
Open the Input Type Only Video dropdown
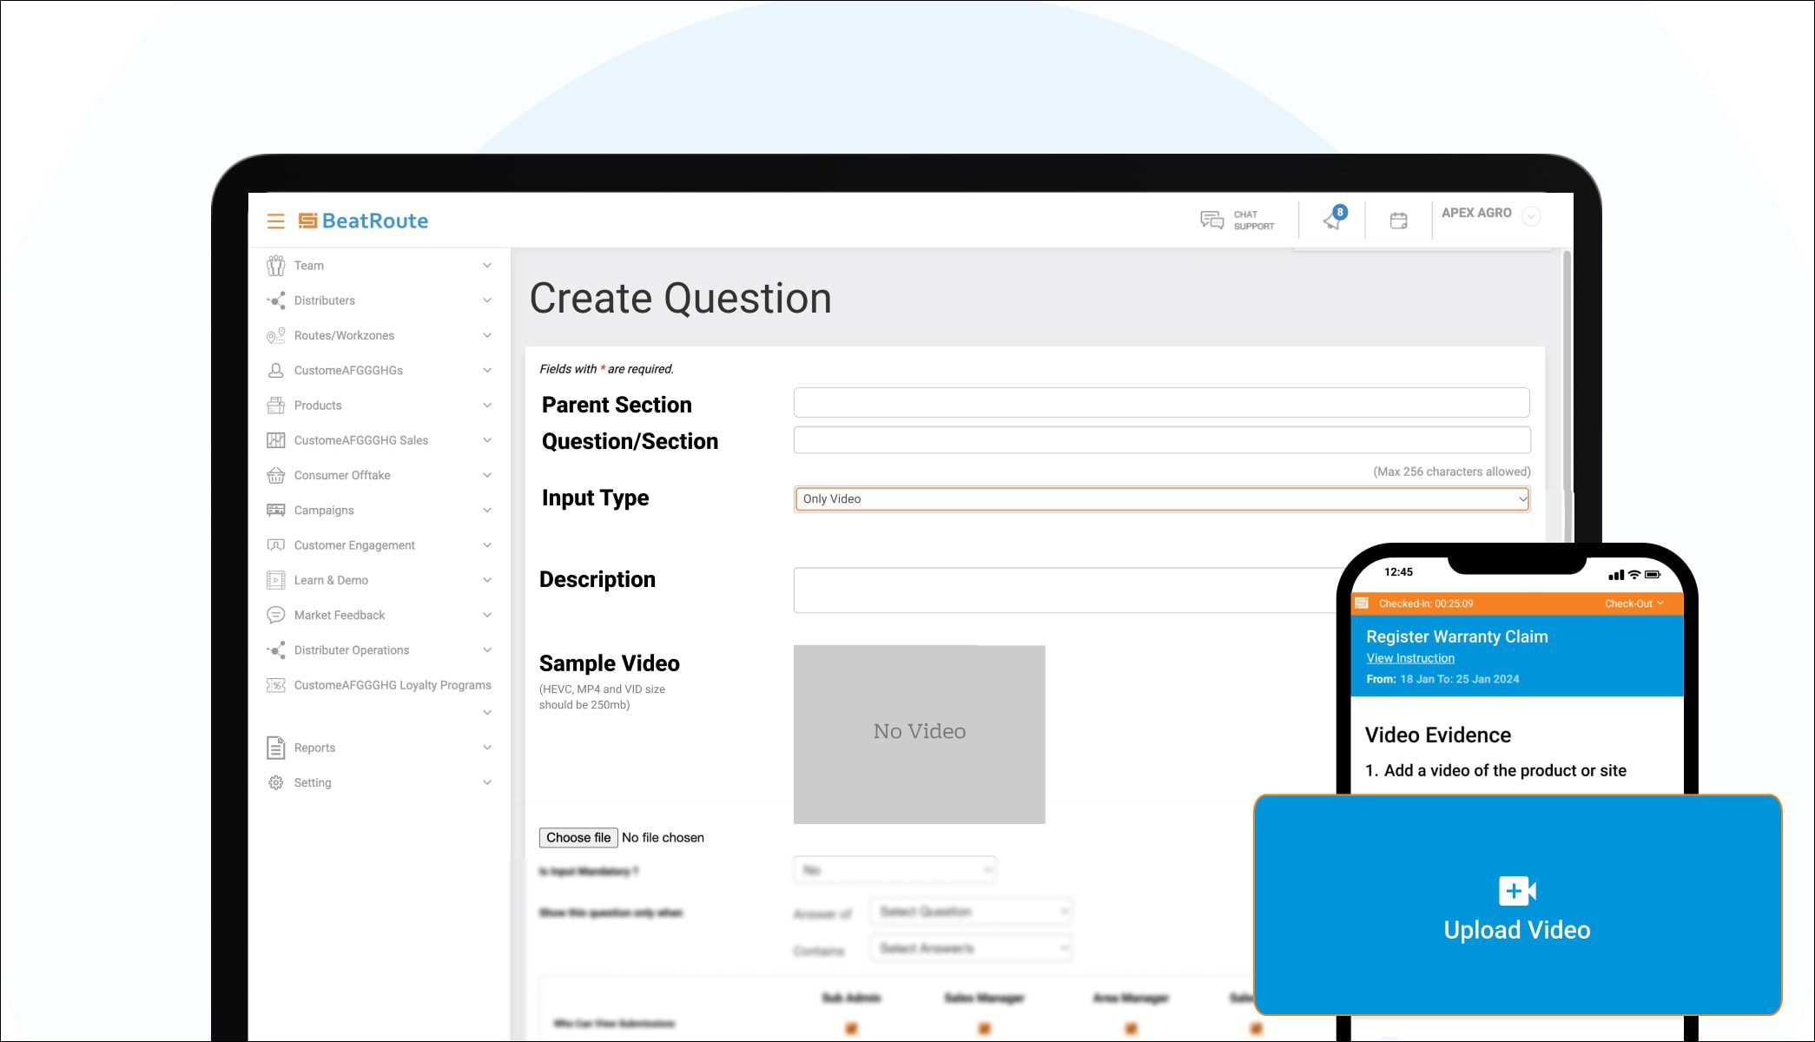pyautogui.click(x=1162, y=498)
